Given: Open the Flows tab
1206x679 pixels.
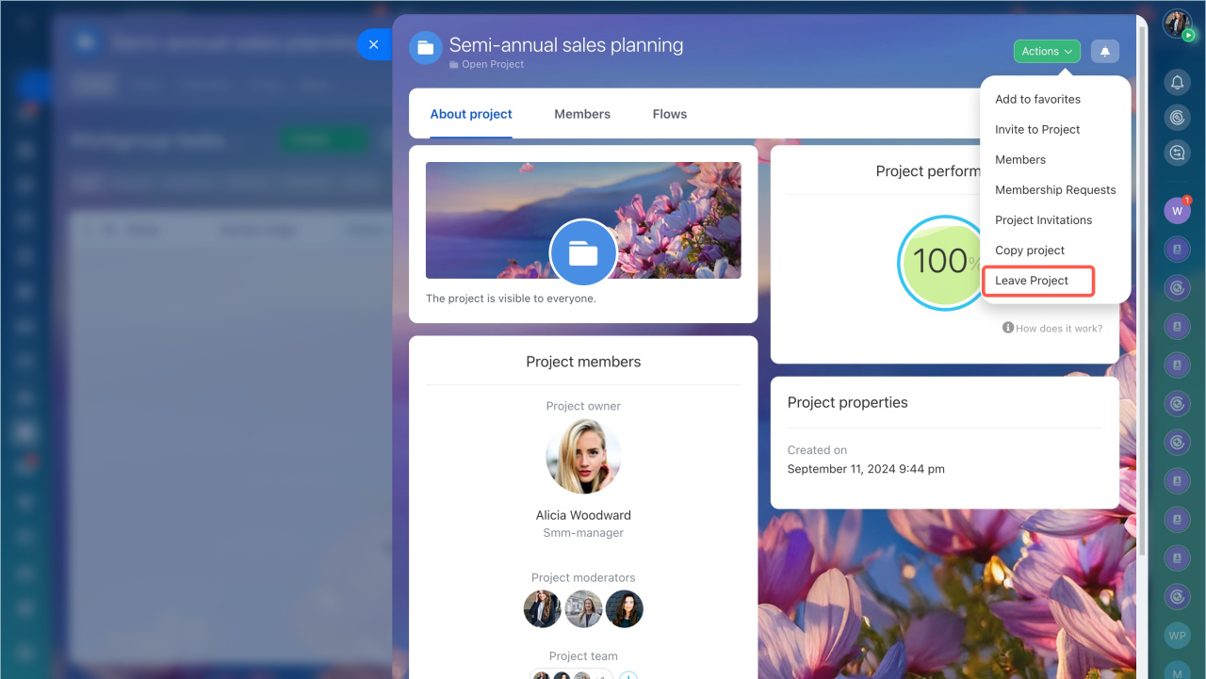Looking at the screenshot, I should click(x=670, y=114).
